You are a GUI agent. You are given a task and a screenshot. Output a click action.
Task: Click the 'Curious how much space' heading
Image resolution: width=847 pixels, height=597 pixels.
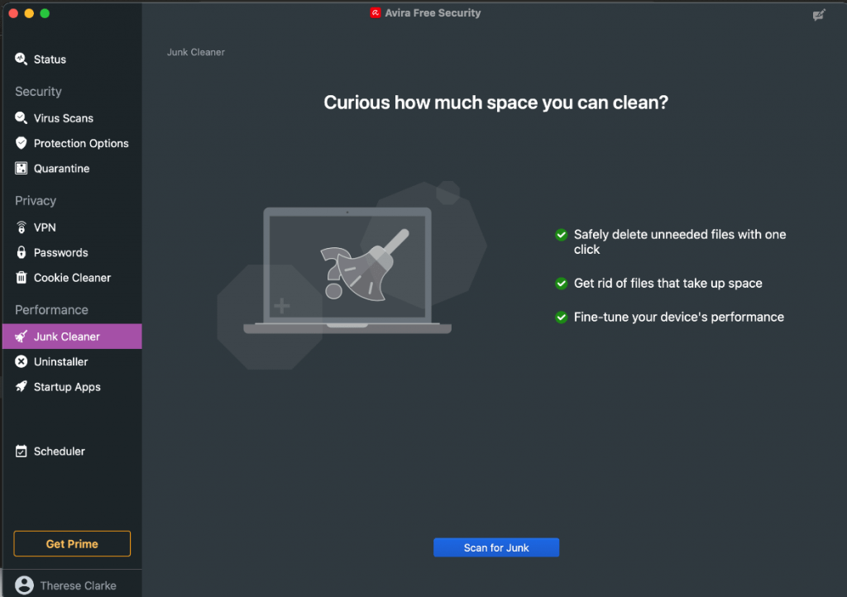pos(496,102)
